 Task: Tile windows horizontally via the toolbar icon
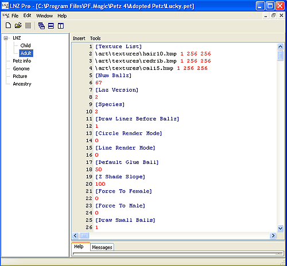(51, 26)
